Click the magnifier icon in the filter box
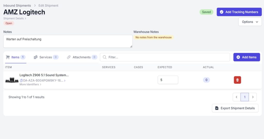The height and width of the screenshot is (139, 264). tap(105, 57)
